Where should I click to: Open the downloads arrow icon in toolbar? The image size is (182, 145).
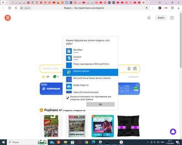pyautogui.click(x=179, y=8)
